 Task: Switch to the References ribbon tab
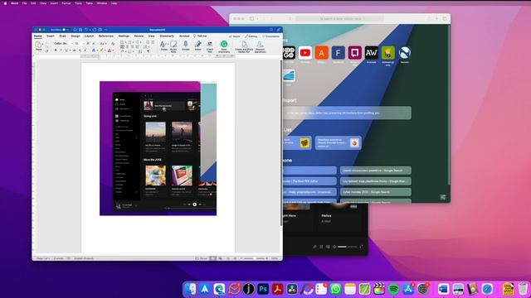click(106, 36)
